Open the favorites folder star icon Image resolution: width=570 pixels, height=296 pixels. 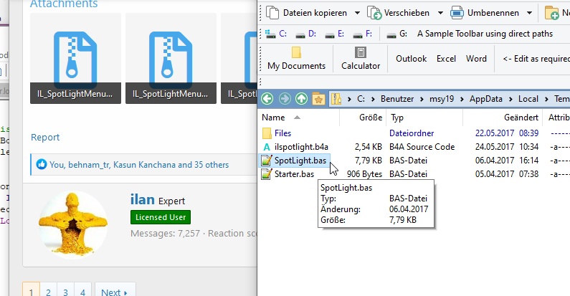click(318, 98)
